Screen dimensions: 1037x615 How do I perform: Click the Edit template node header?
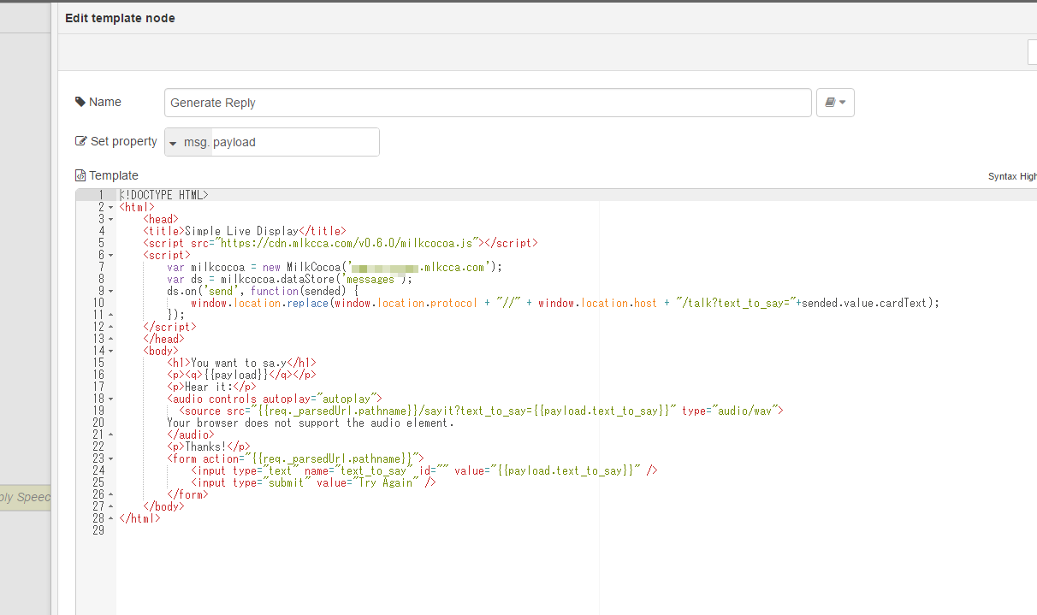(x=120, y=18)
